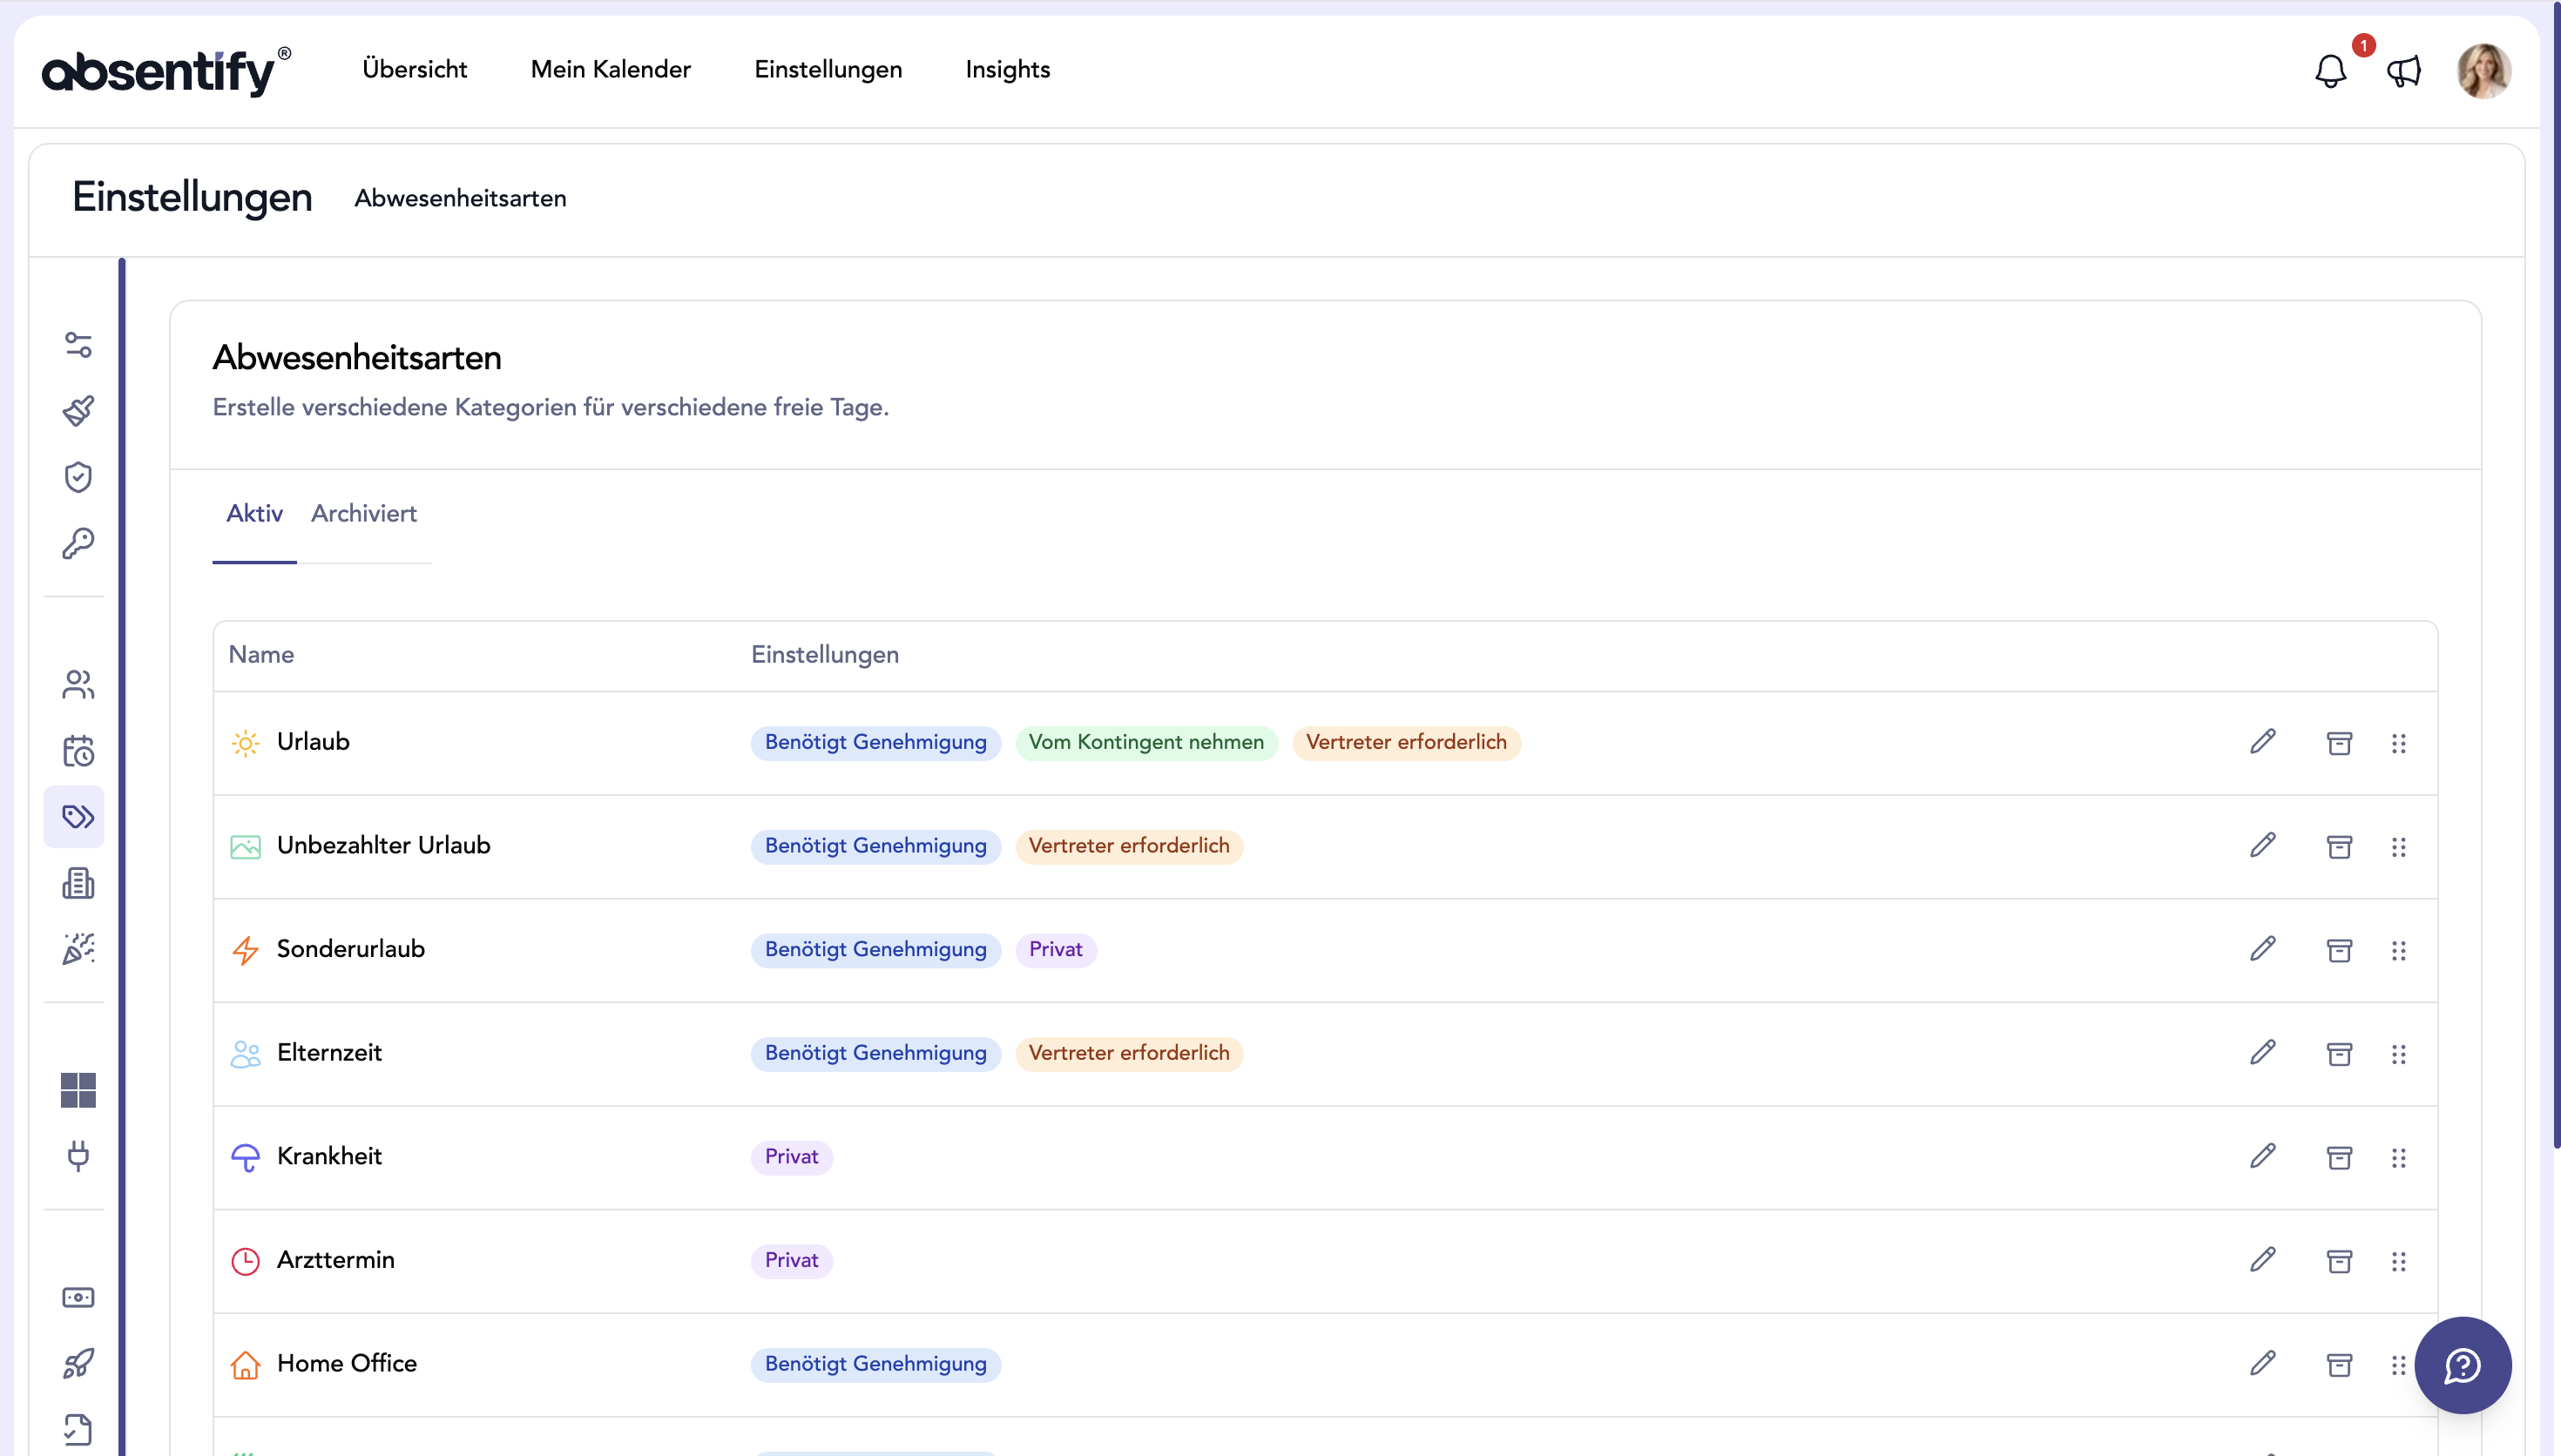Archive the Krankheit absence type
The image size is (2561, 1456).
[x=2339, y=1158]
